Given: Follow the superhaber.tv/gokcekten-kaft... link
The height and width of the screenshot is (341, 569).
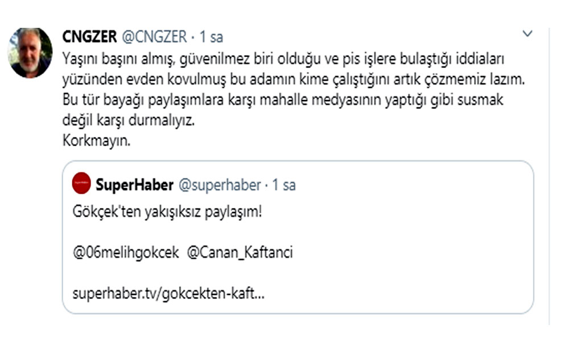Looking at the screenshot, I should point(168,295).
